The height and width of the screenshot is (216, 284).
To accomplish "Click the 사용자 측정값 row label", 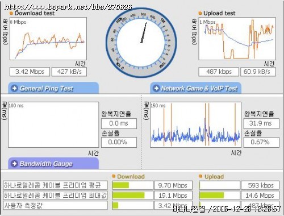I will (55, 205).
